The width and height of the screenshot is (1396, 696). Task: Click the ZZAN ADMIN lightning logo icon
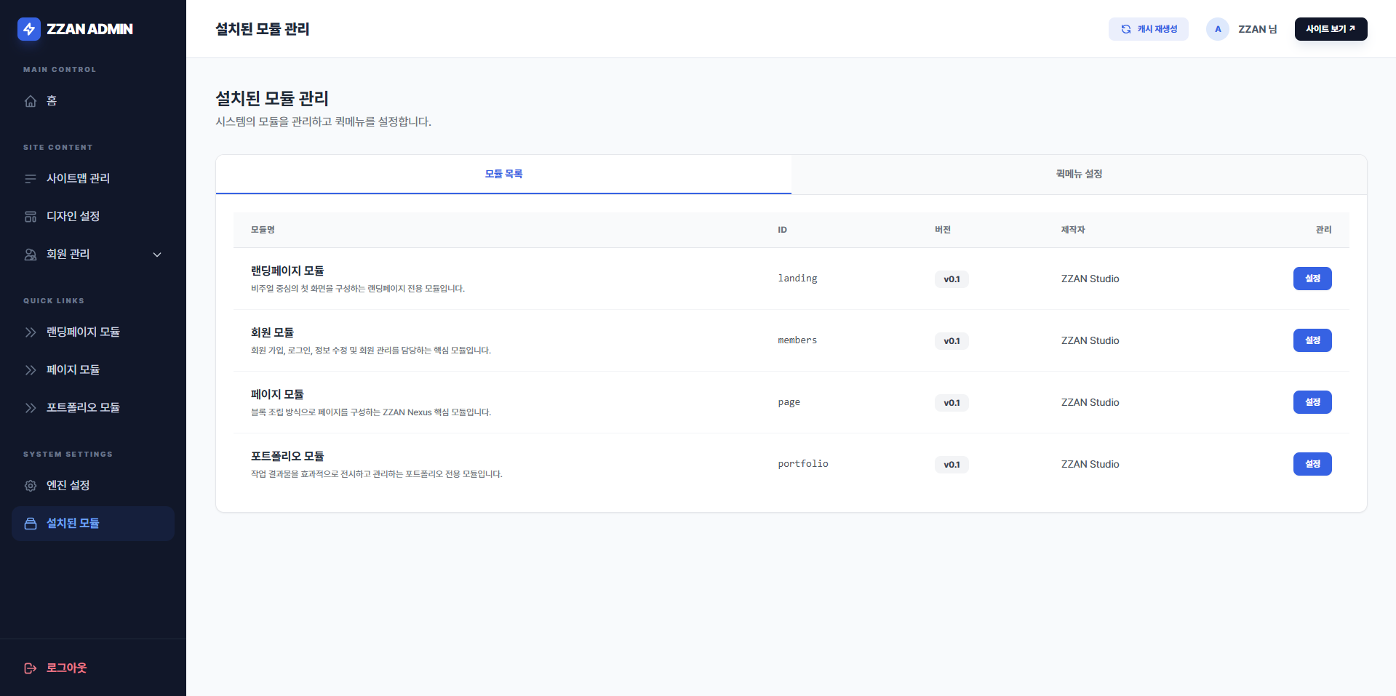coord(29,29)
